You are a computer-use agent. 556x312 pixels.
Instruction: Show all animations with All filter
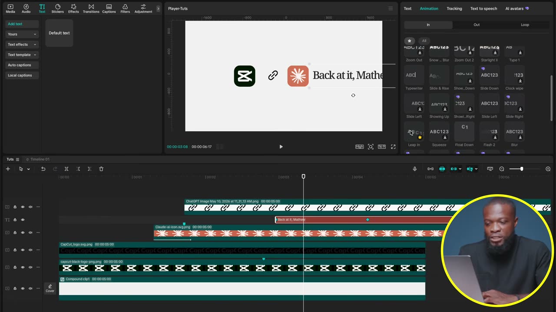(x=424, y=41)
